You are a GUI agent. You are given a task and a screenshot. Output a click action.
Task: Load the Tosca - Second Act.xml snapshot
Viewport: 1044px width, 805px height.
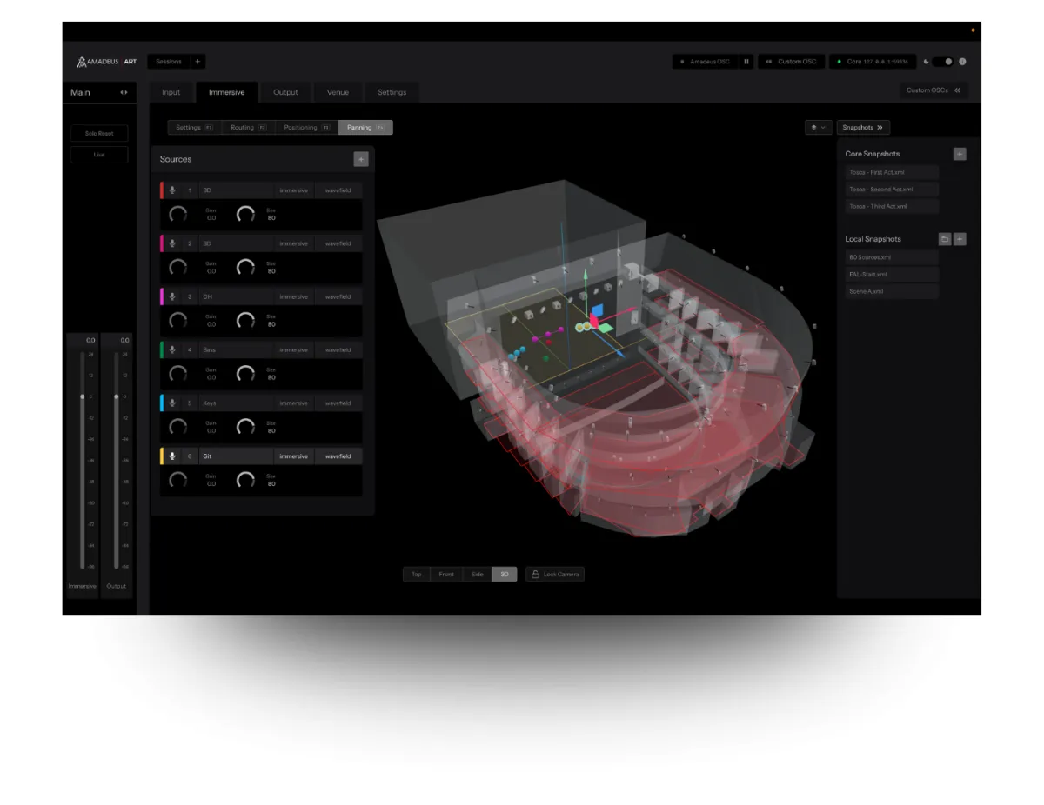click(x=892, y=190)
